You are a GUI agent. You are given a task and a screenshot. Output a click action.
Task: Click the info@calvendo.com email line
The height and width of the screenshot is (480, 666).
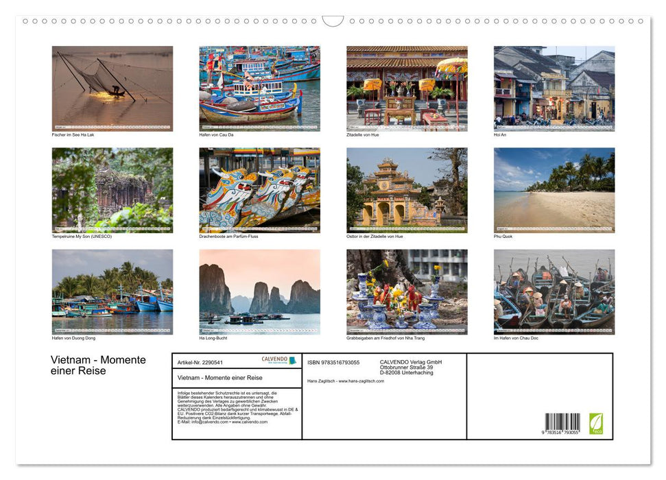point(222,422)
